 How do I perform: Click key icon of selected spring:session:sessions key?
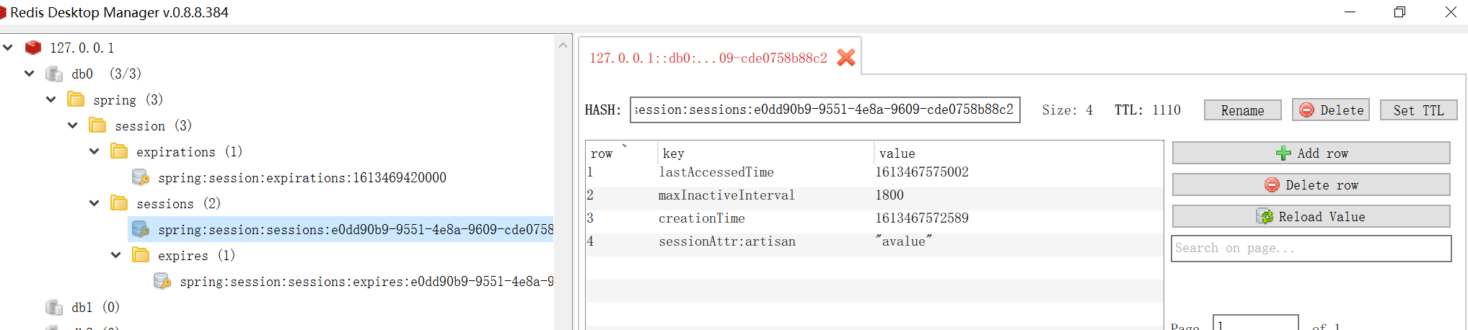coord(141,229)
